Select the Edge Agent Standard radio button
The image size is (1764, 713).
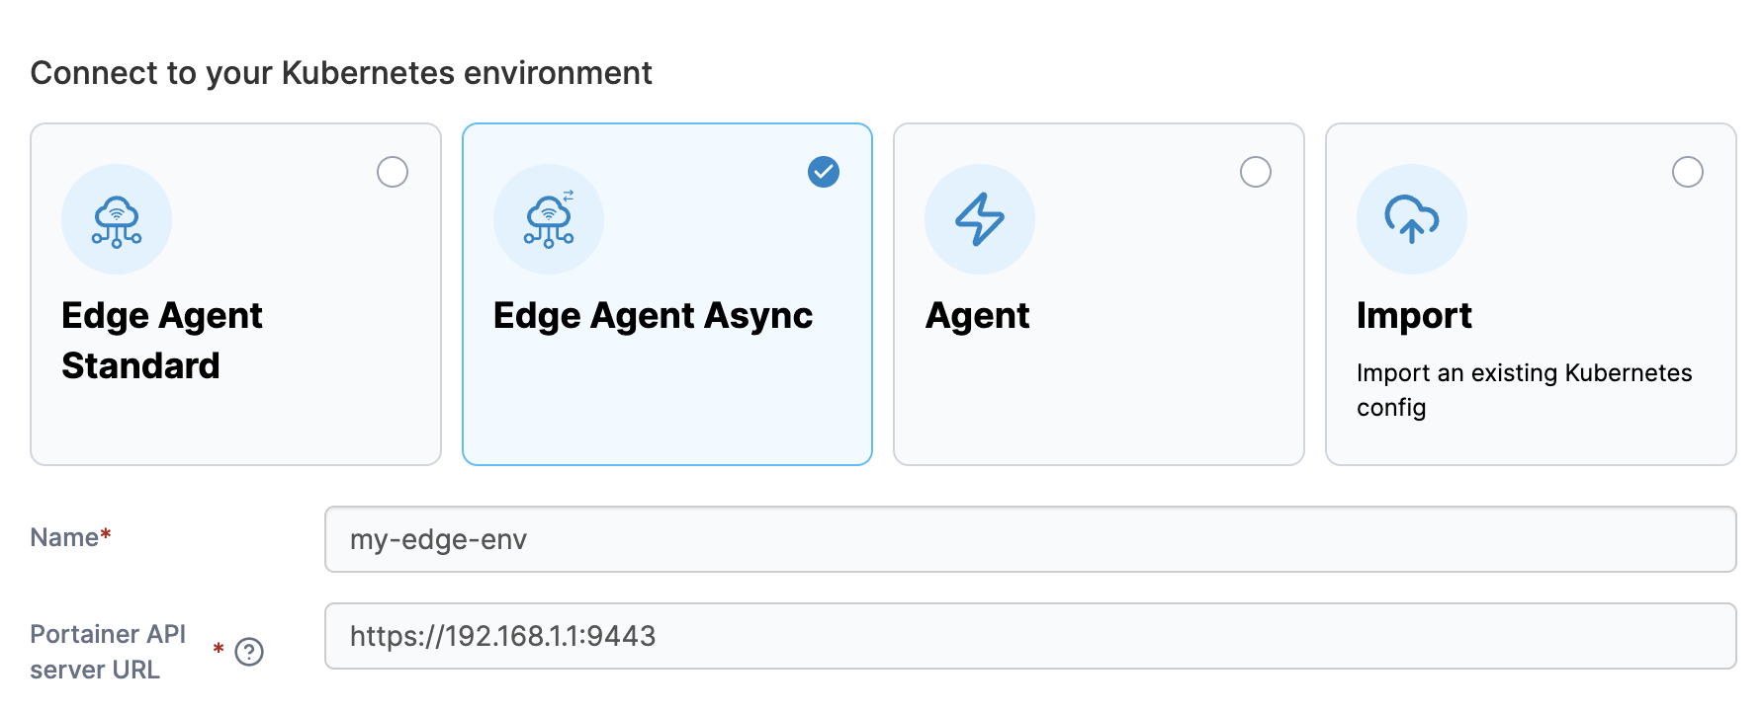tap(393, 172)
